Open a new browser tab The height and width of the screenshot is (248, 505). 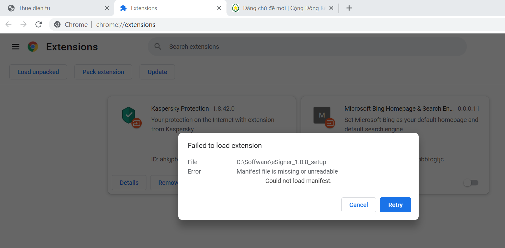(x=349, y=8)
